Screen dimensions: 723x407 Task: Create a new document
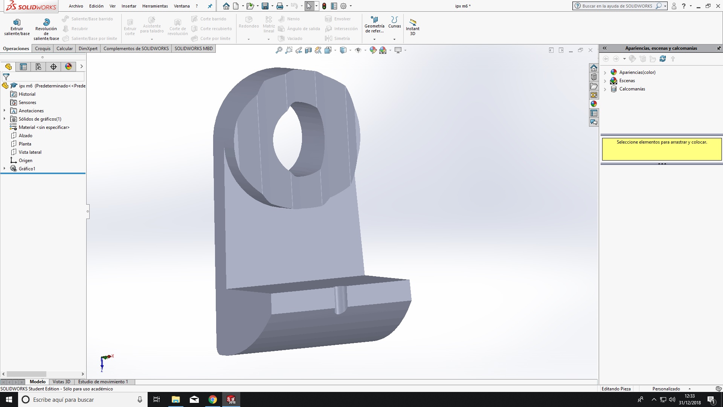pyautogui.click(x=236, y=6)
